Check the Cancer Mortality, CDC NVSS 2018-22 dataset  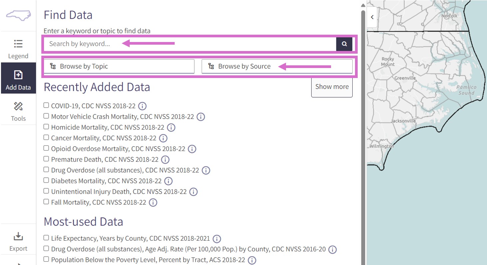coord(46,137)
